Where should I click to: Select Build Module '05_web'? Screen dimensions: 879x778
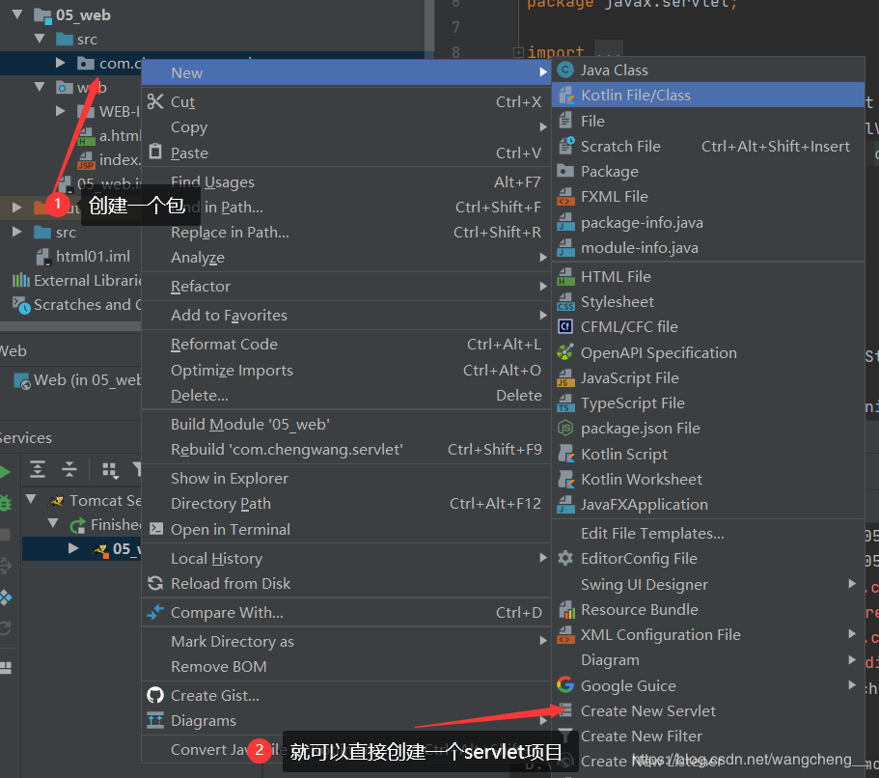(x=345, y=424)
